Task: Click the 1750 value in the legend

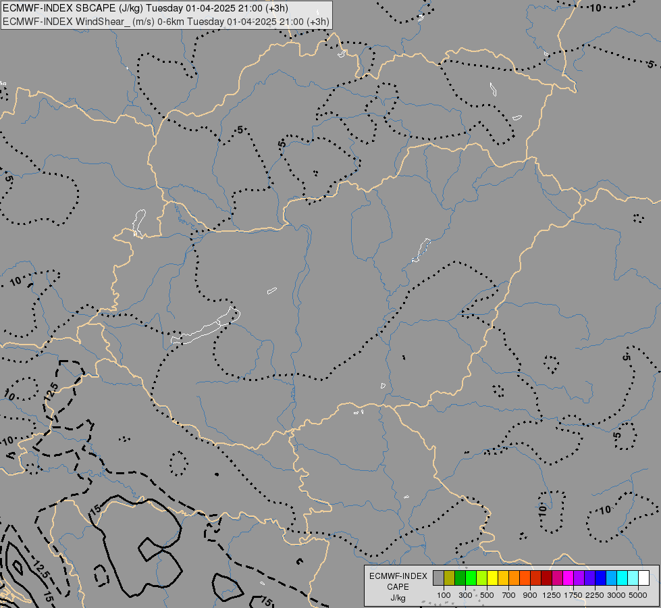Action: (x=573, y=595)
